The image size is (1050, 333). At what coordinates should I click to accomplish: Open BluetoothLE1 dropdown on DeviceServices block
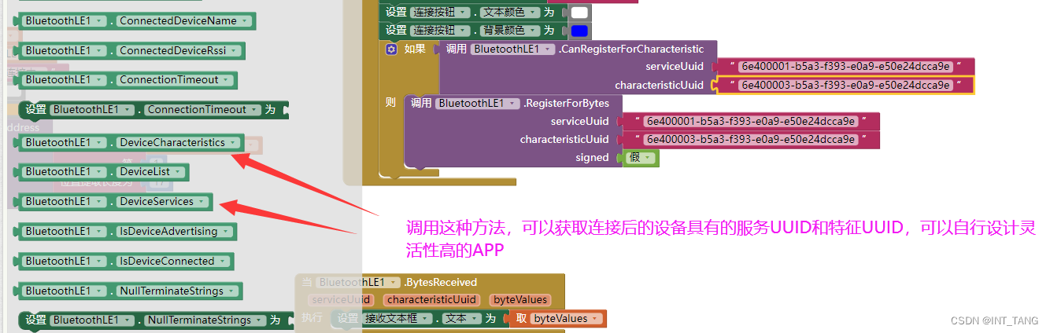point(65,202)
